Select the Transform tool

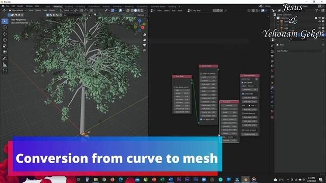pyautogui.click(x=5, y=52)
